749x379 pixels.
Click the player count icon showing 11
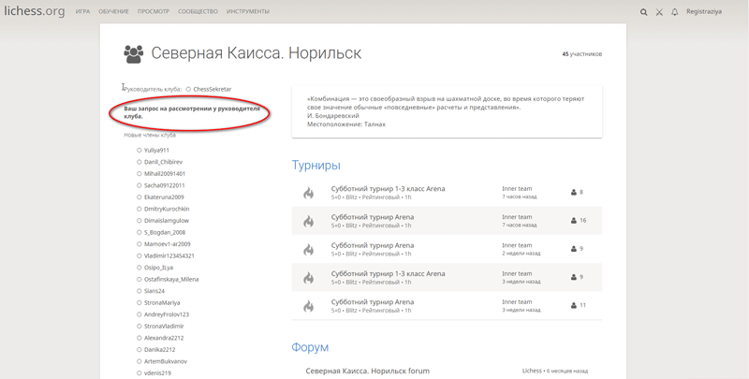tap(574, 305)
